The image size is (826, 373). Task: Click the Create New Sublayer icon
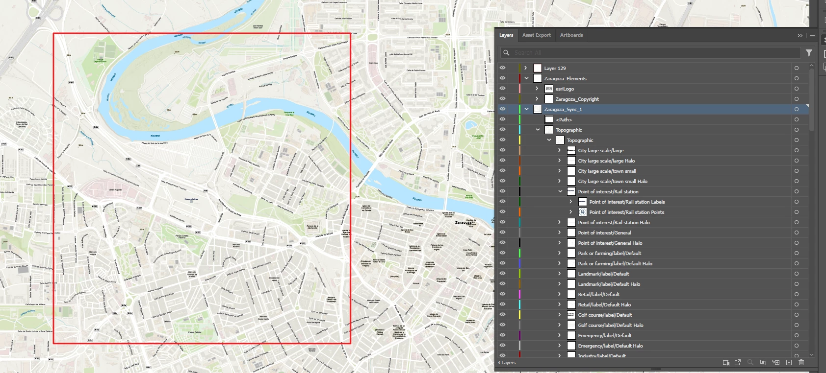pos(775,362)
